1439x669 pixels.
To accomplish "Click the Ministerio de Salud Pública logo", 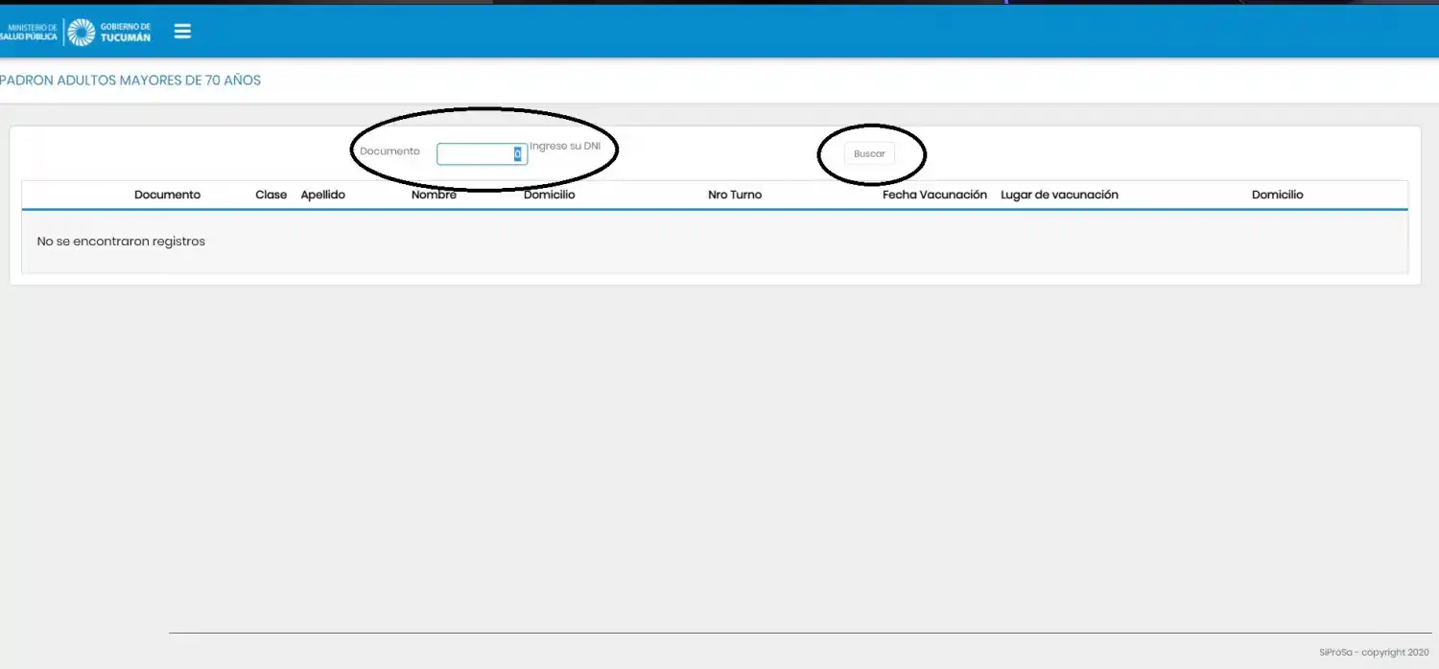I will pos(29,32).
